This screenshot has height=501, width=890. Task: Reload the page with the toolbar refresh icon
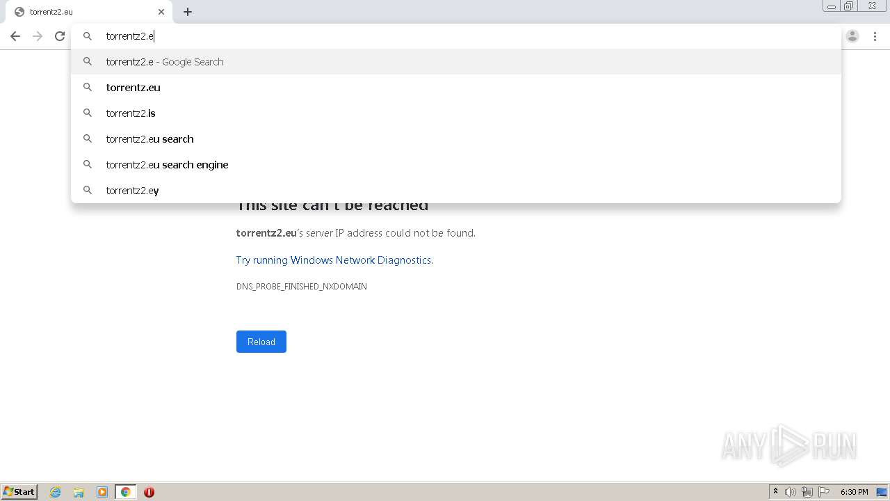pos(60,36)
